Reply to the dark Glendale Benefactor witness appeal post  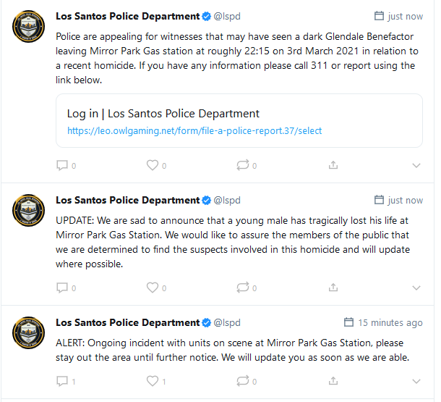(62, 165)
